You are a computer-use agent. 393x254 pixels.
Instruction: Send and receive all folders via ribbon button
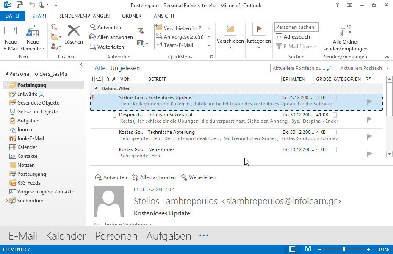pyautogui.click(x=346, y=38)
